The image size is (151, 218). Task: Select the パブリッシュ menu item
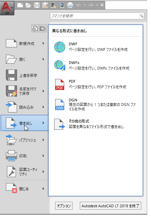click(x=25, y=140)
